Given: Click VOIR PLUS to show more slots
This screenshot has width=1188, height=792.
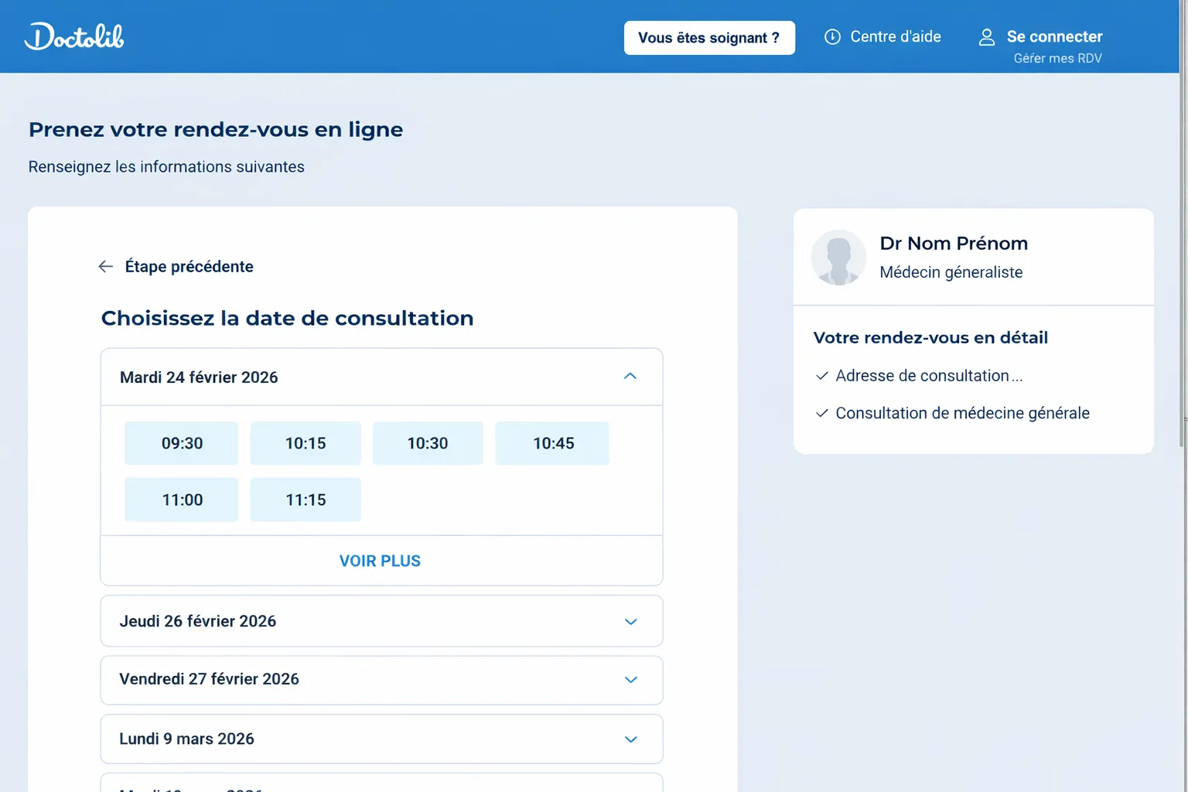Looking at the screenshot, I should [380, 561].
